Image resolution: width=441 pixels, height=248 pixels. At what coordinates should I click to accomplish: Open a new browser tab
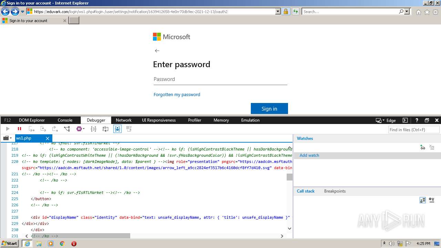click(x=74, y=20)
